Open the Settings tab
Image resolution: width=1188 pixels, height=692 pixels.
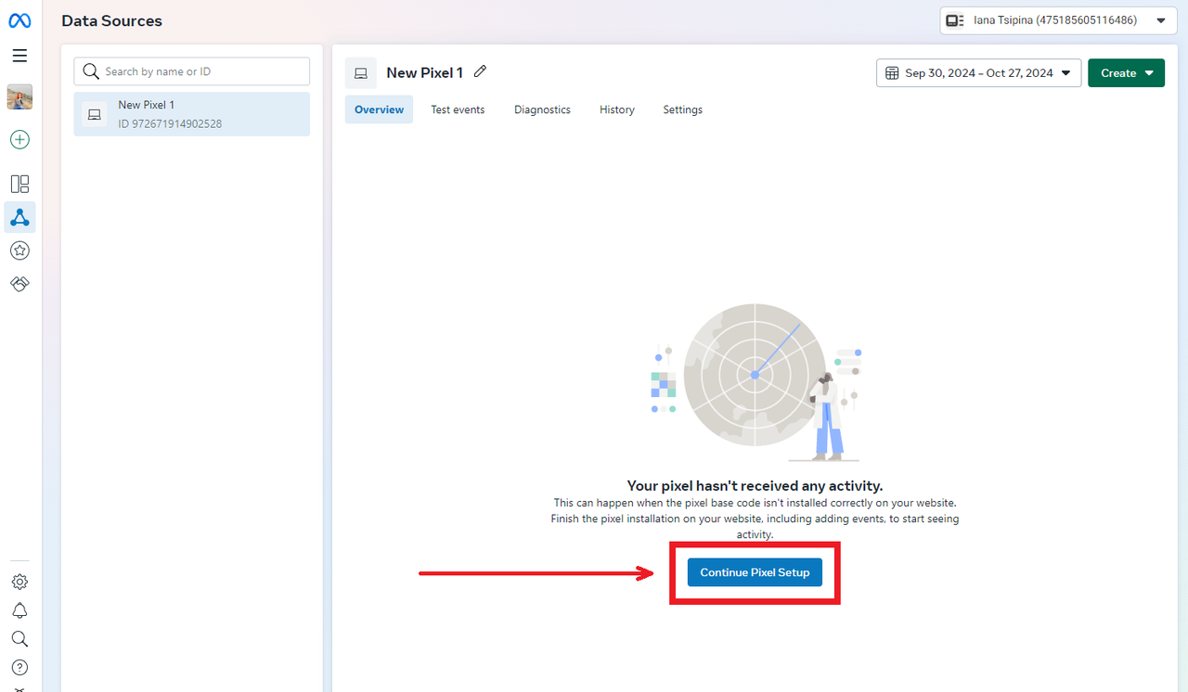point(682,109)
